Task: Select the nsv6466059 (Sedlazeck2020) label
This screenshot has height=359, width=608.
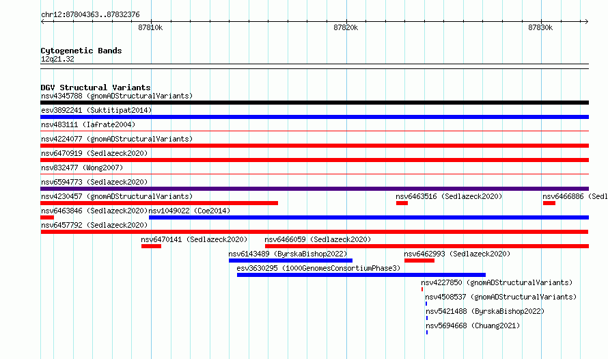Action: coord(318,239)
